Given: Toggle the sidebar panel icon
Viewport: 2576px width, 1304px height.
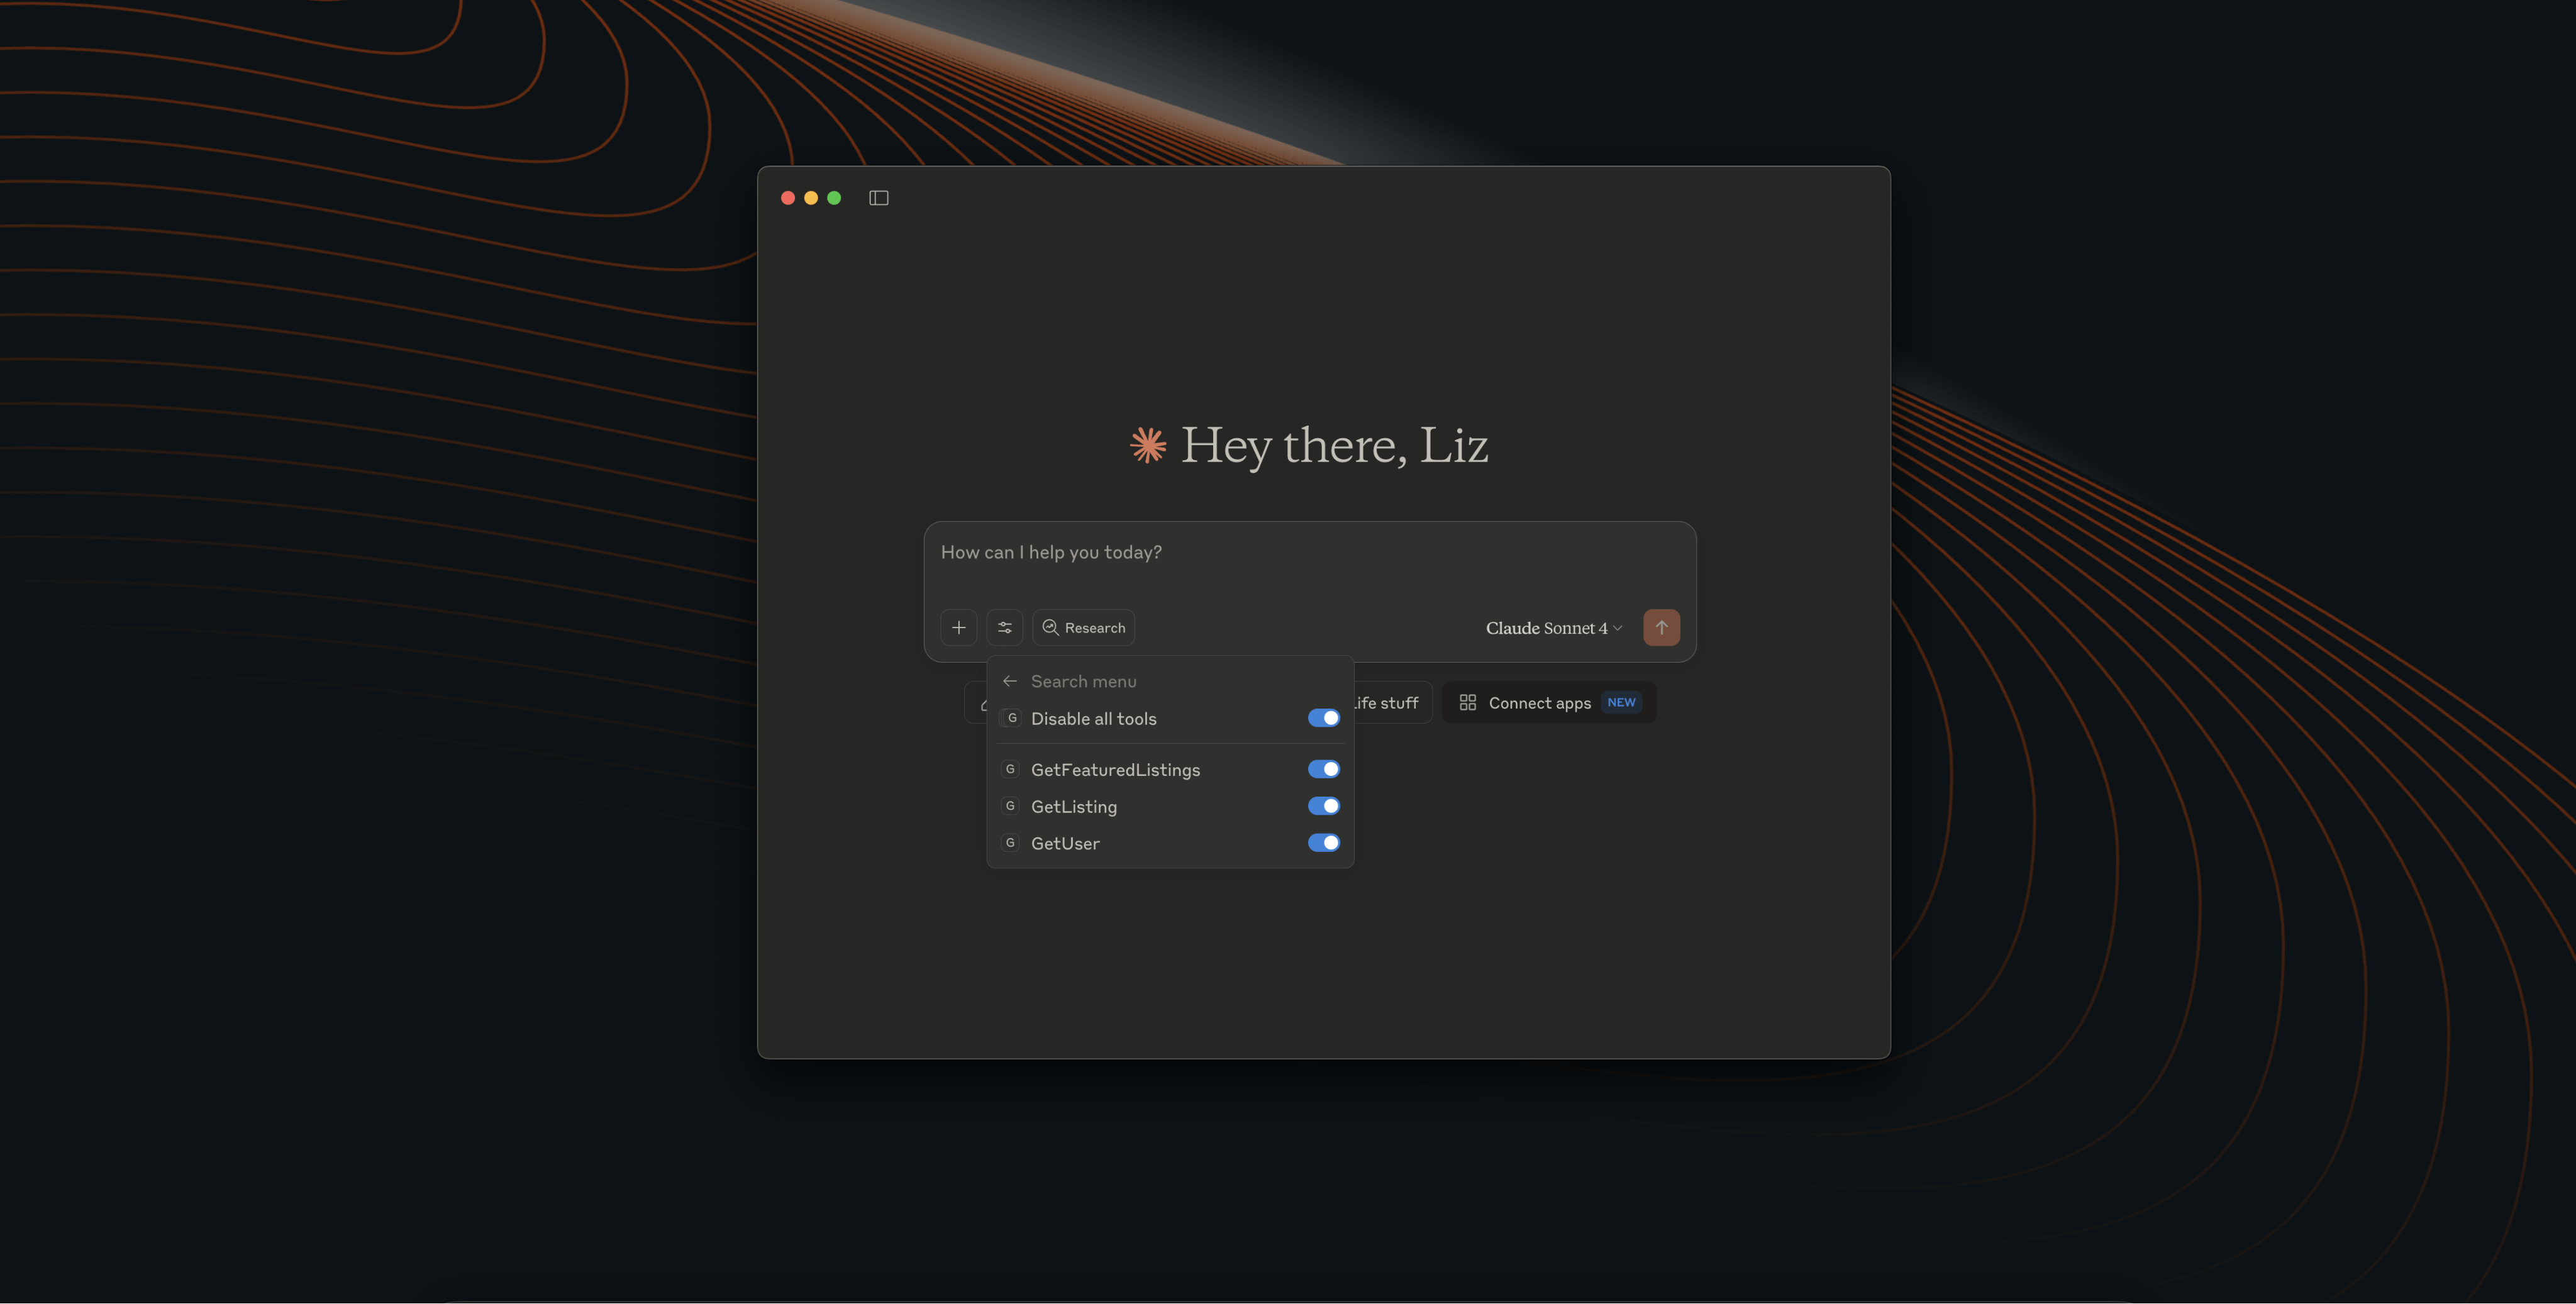Looking at the screenshot, I should click(x=878, y=198).
